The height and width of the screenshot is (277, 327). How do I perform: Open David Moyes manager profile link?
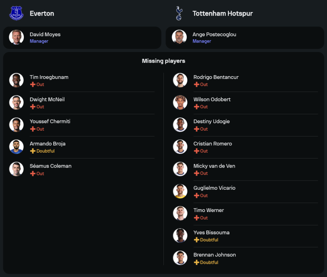coord(45,34)
